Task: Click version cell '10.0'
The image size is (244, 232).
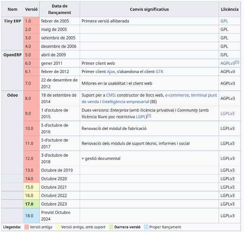Action: point(32,129)
